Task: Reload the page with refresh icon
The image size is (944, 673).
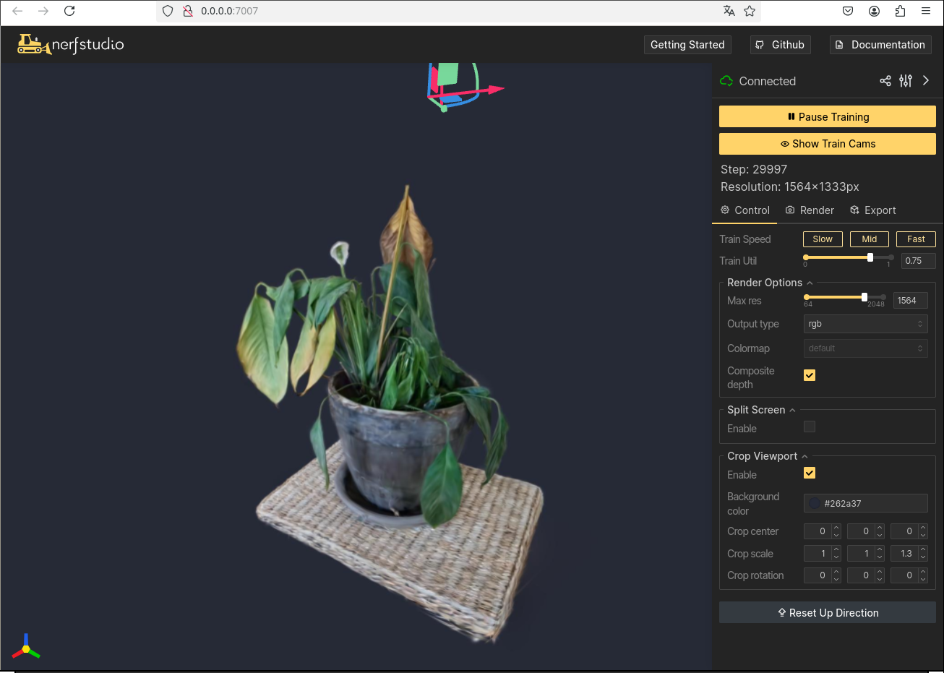Action: coord(69,11)
